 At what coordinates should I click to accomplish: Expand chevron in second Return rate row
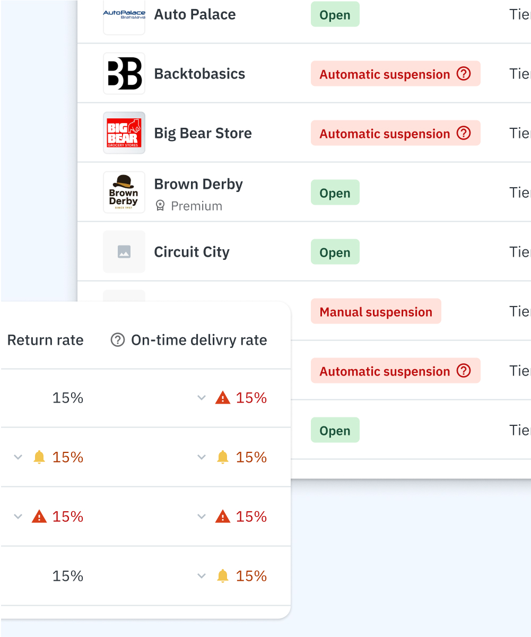(18, 457)
